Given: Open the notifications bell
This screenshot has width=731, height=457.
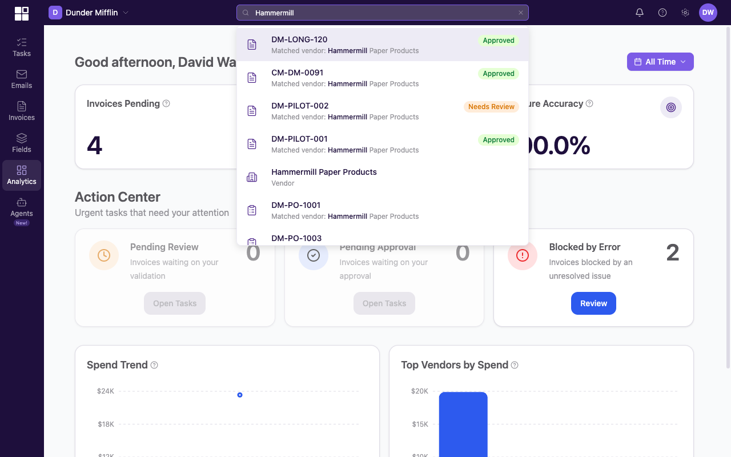Looking at the screenshot, I should pos(640,13).
